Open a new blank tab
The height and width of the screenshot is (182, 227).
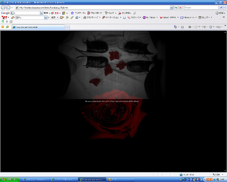point(67,27)
